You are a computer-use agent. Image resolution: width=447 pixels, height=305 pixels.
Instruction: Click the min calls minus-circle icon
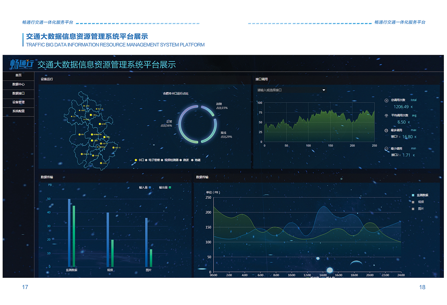click(x=386, y=149)
